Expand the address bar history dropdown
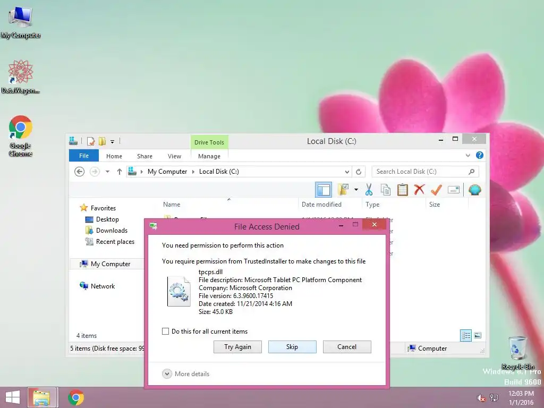The image size is (544, 408). [x=347, y=172]
